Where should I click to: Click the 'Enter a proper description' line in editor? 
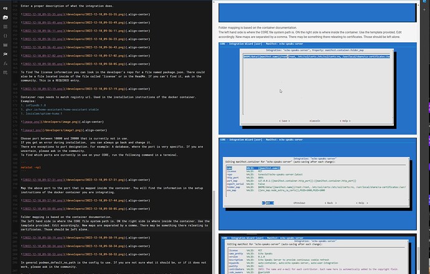(x=67, y=6)
